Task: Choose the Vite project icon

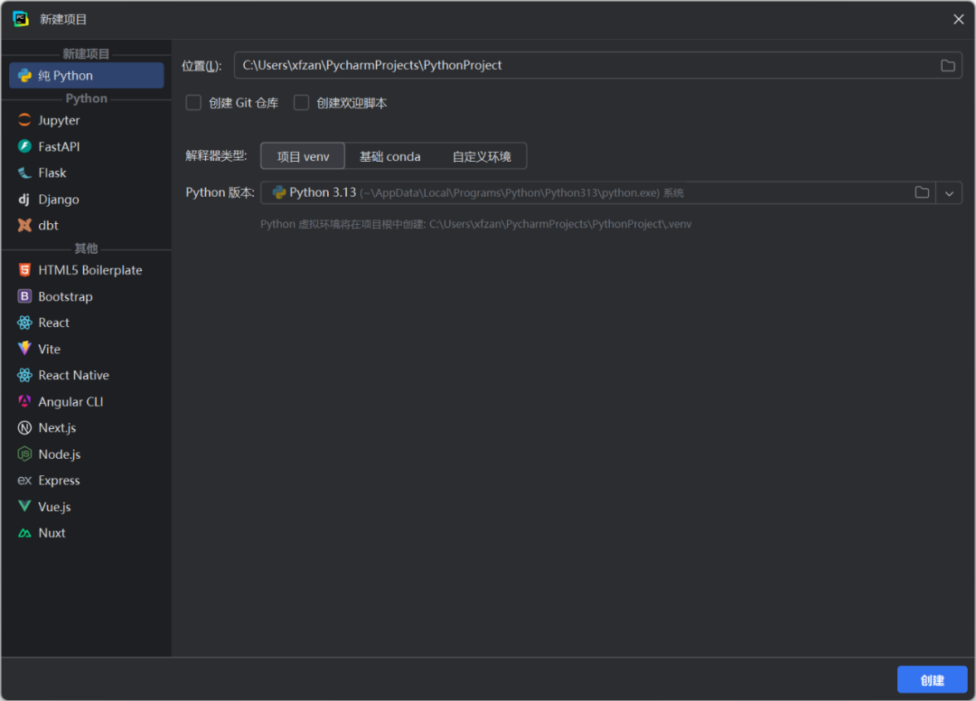Action: click(x=25, y=349)
